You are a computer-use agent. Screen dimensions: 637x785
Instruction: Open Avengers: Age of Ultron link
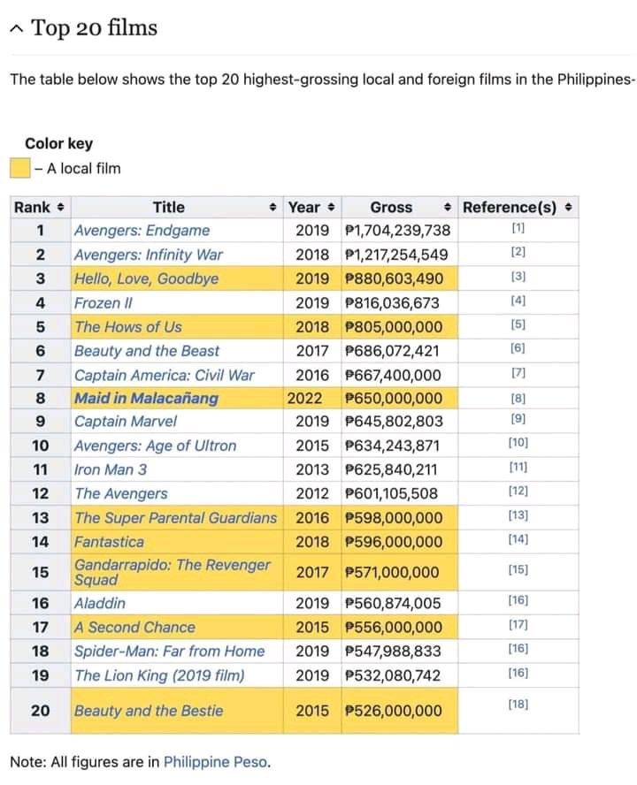tap(155, 446)
